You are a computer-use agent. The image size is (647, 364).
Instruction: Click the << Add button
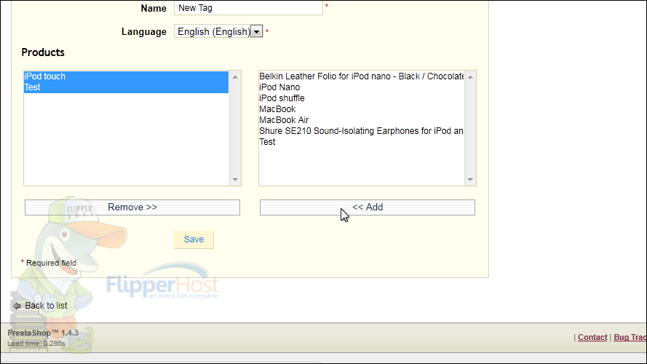[x=368, y=207]
